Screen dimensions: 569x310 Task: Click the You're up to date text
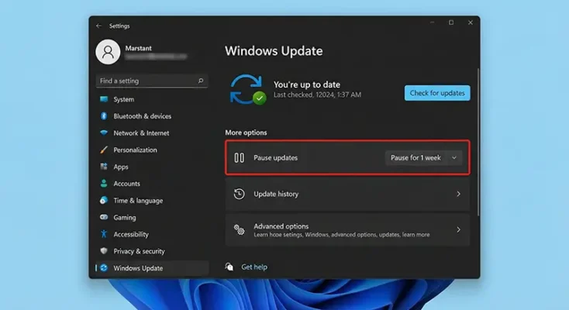[x=307, y=84]
